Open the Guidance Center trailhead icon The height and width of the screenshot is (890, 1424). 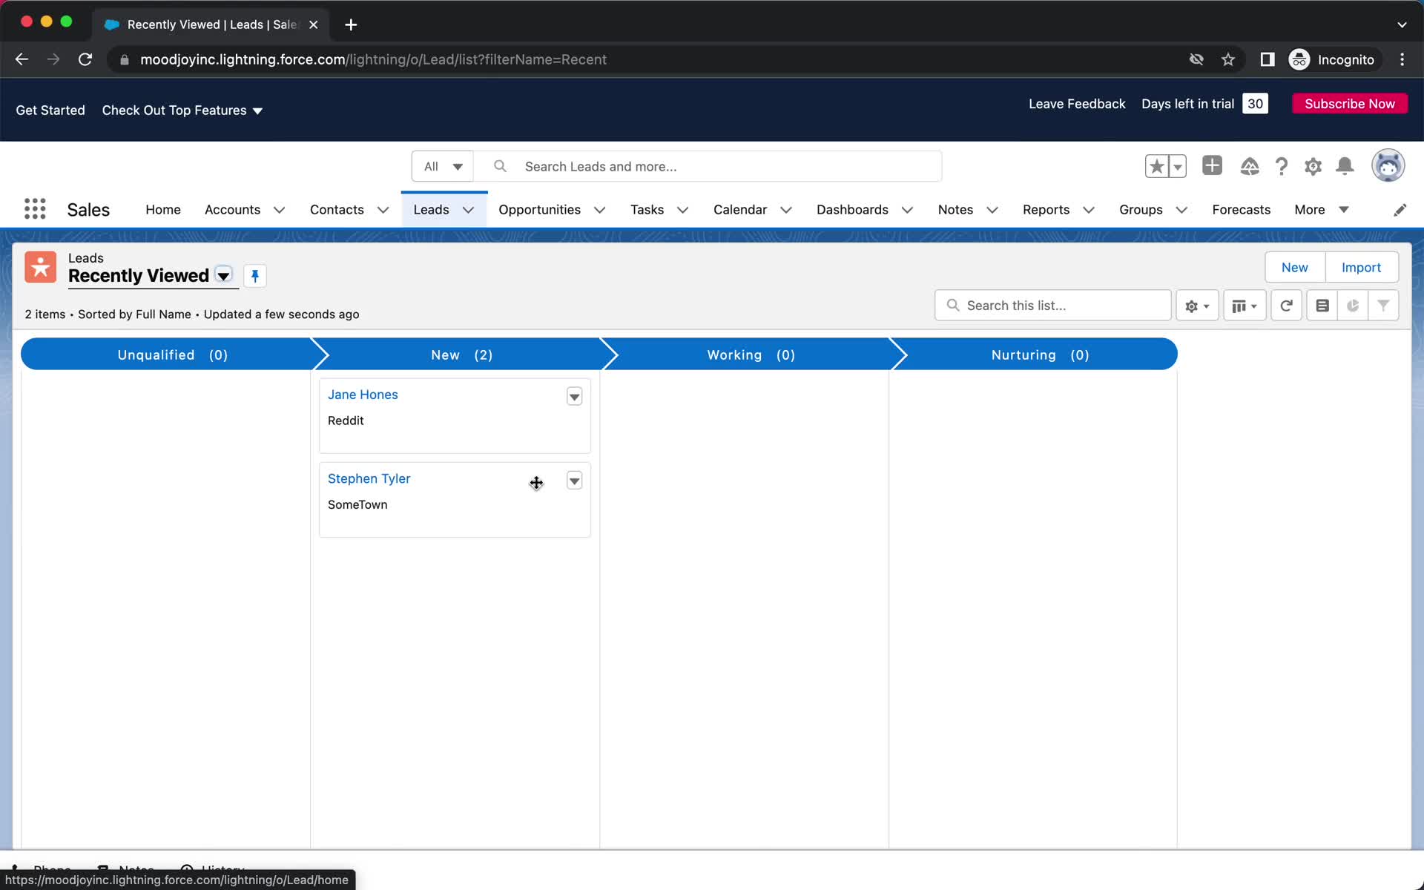point(1249,166)
